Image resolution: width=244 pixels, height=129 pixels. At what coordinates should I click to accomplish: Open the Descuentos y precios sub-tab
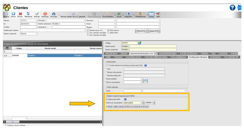(133, 57)
